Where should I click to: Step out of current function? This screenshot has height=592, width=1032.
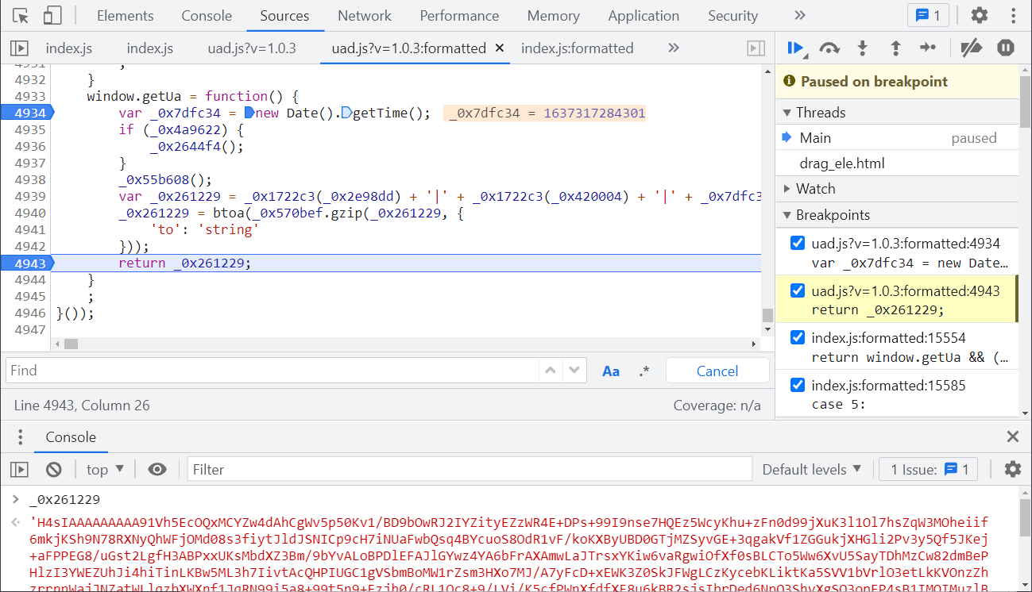click(x=895, y=48)
